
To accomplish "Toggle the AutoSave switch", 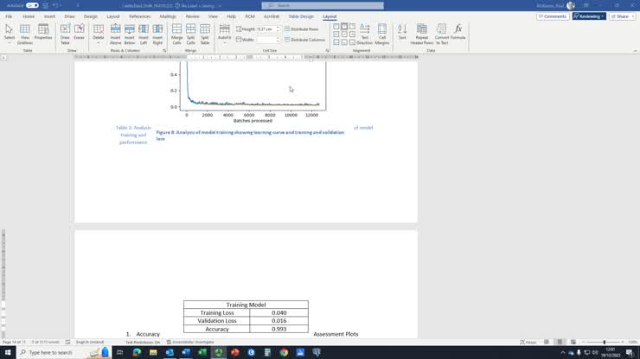I will pos(32,5).
